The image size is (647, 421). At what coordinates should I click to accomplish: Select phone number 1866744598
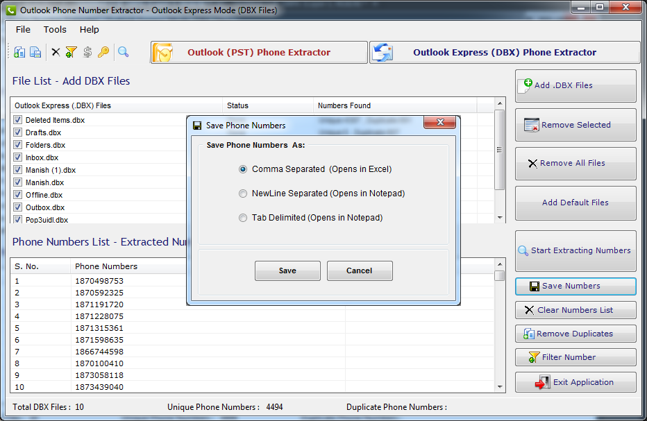tap(99, 352)
